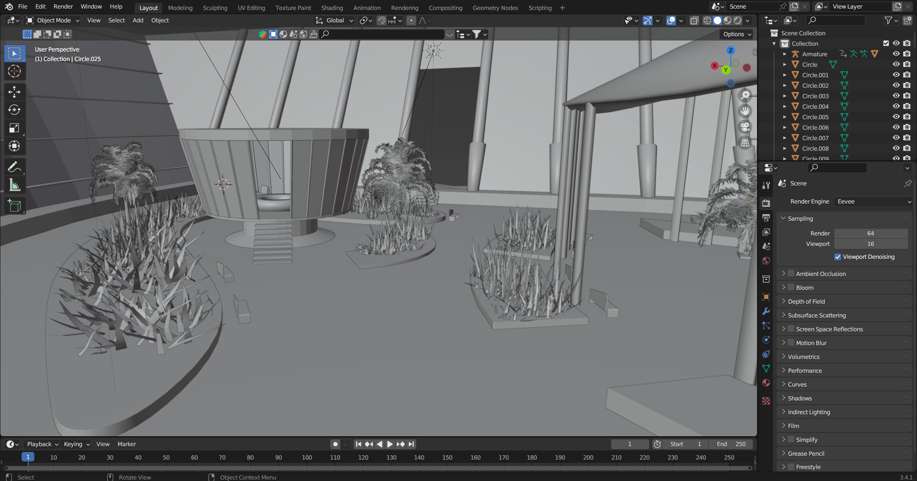Switch to the Shading workspace tab
The width and height of the screenshot is (917, 481).
(332, 8)
